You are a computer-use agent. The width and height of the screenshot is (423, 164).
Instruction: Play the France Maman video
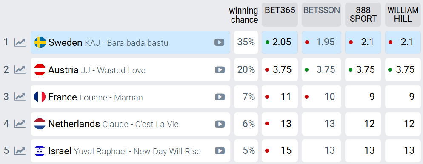(x=220, y=97)
